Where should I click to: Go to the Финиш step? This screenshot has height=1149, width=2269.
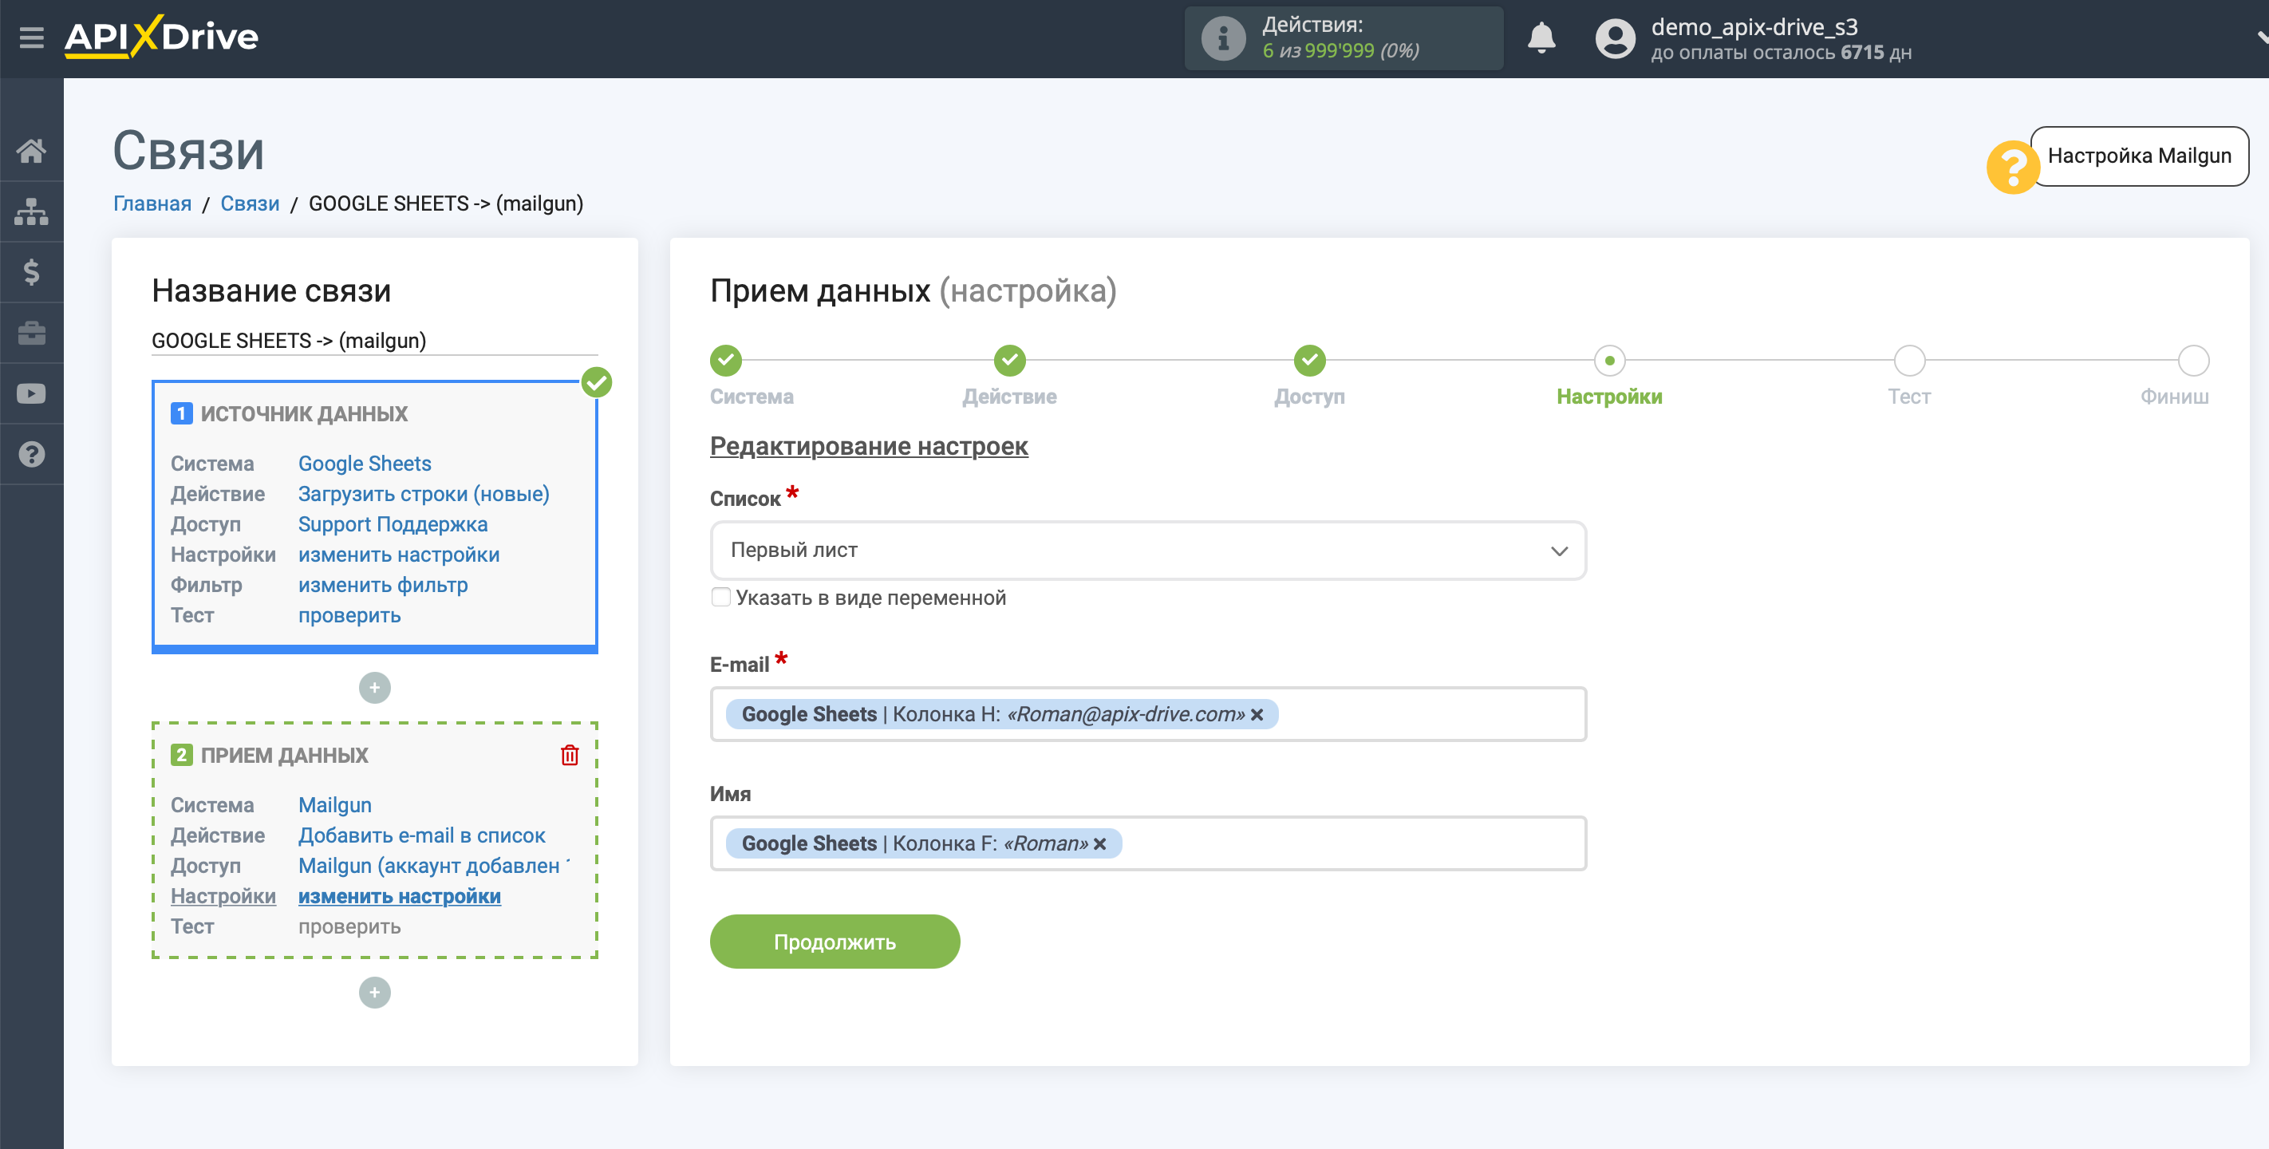[x=2192, y=361]
